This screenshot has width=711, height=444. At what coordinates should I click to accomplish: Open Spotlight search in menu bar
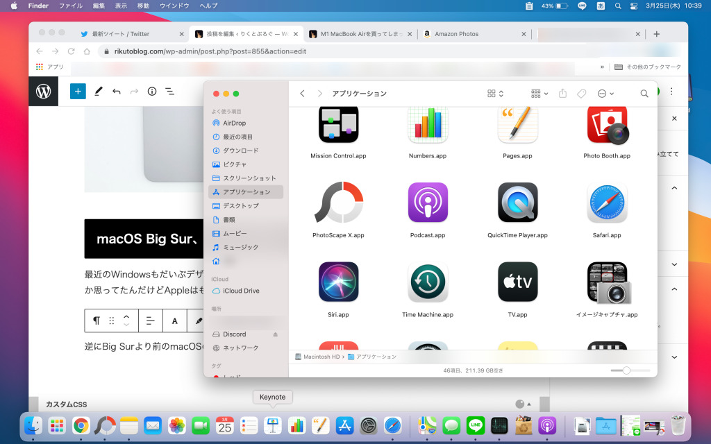point(617,6)
